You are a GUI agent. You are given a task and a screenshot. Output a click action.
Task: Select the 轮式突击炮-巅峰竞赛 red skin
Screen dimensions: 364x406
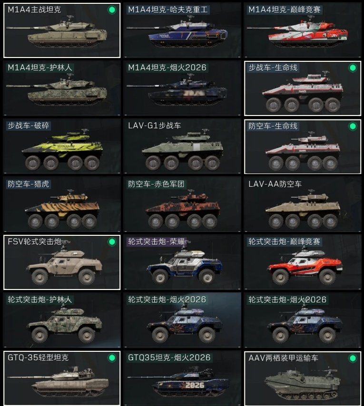[x=303, y=262]
